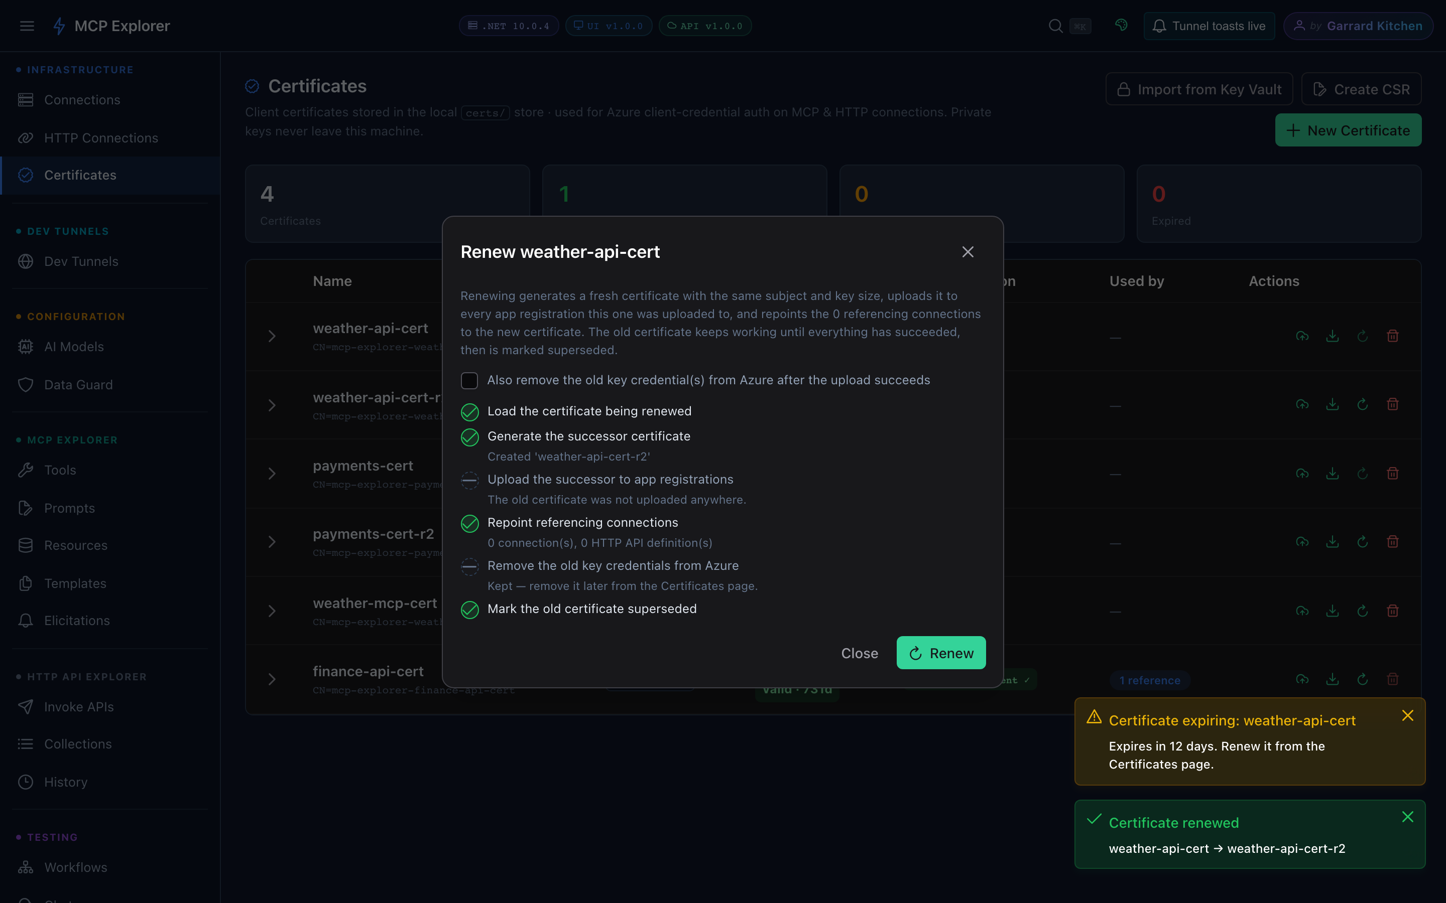This screenshot has height=903, width=1446.
Task: Click upload icon for weather-mcp-cert row
Action: (x=1302, y=611)
